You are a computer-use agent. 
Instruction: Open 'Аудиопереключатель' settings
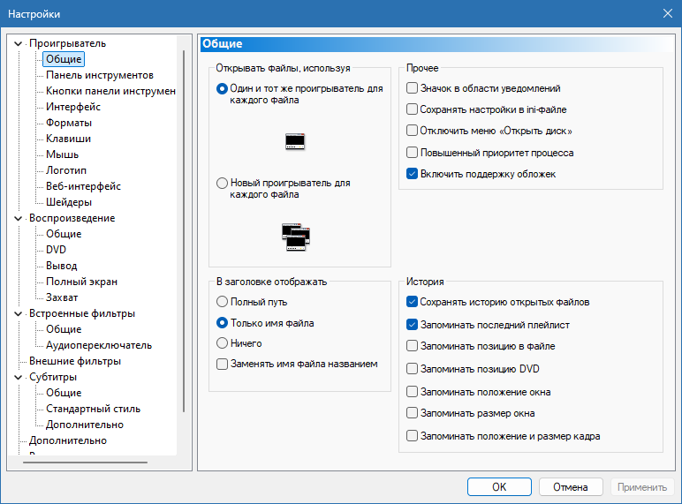99,345
